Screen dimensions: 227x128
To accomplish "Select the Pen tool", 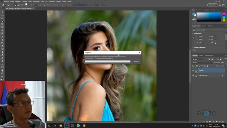I will [x=2, y=58].
